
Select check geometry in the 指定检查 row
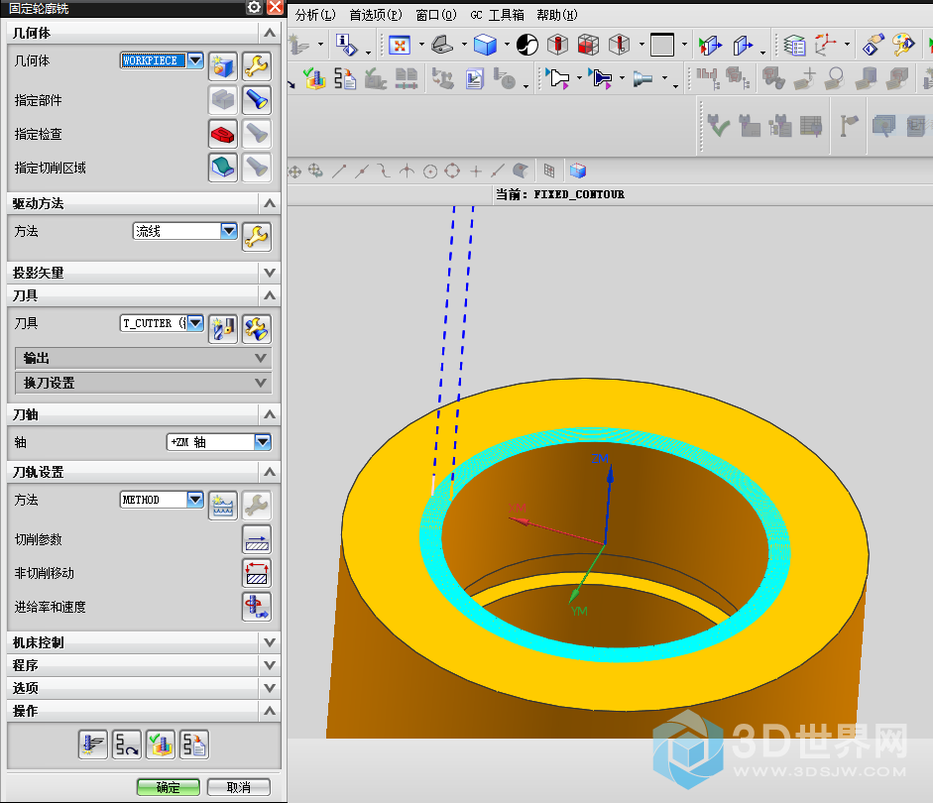223,133
